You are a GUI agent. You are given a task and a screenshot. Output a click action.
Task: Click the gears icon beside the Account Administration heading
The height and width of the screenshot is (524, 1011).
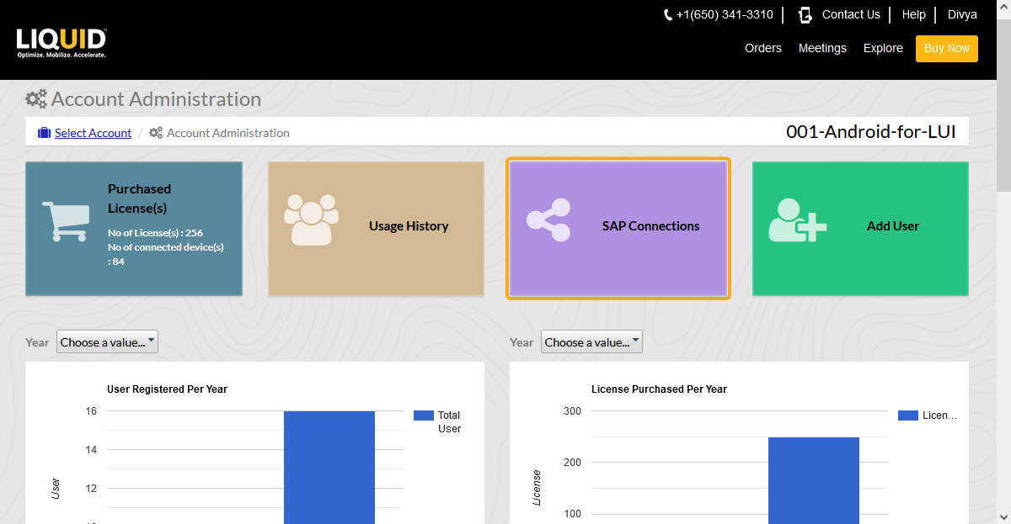point(36,99)
